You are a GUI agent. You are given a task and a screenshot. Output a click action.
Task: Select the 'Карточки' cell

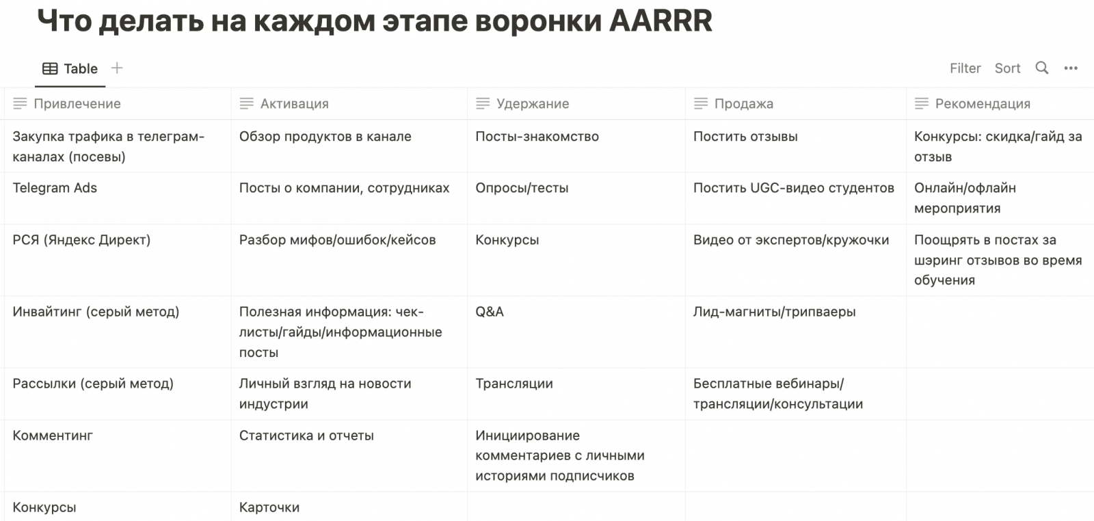349,507
